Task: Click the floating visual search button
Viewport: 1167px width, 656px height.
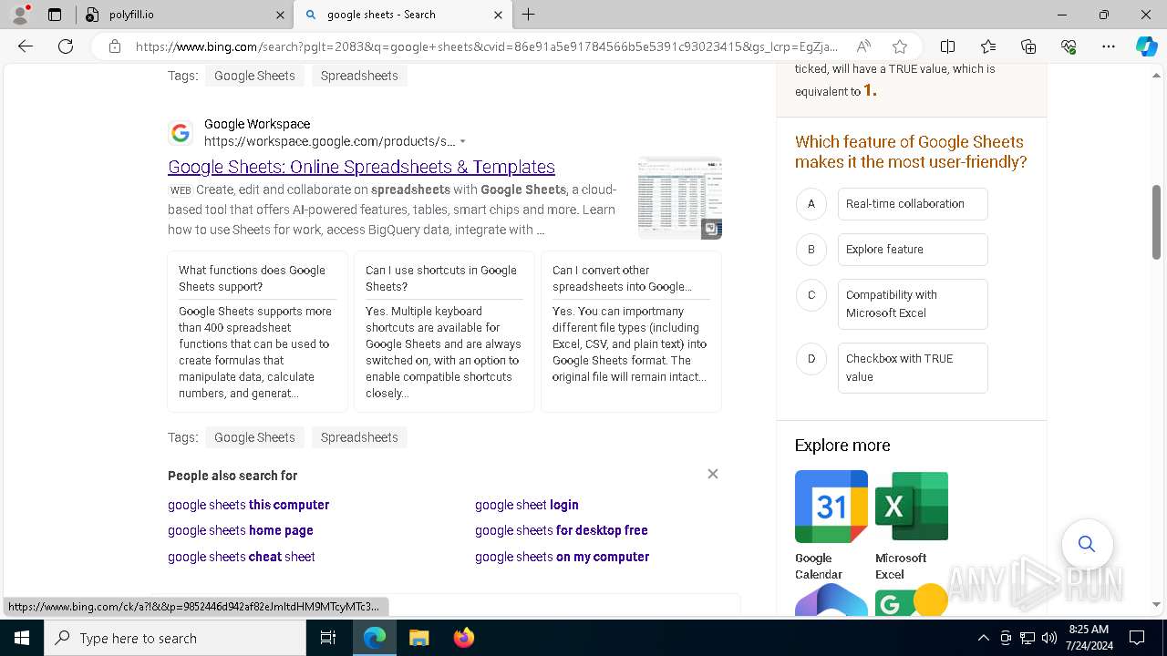Action: click(x=1087, y=544)
